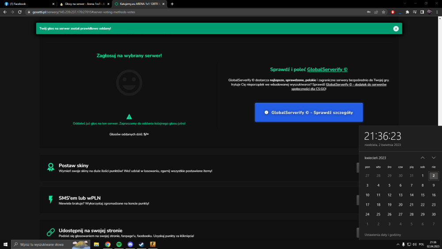The height and width of the screenshot is (249, 442).
Task: Switch the POL keyboard language indicator
Action: (x=421, y=245)
